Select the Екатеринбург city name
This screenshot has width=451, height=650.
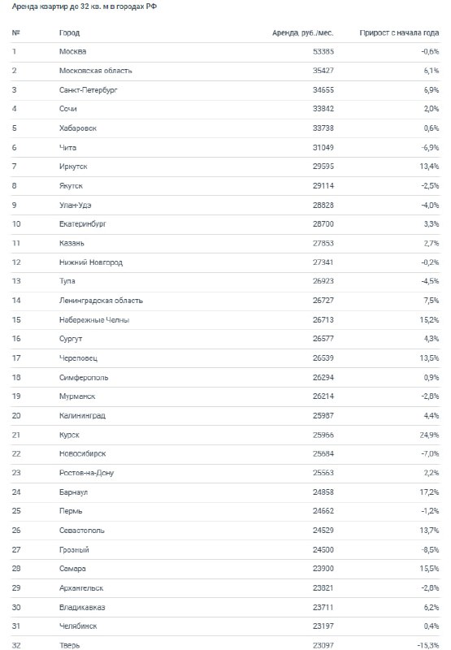pyautogui.click(x=83, y=224)
